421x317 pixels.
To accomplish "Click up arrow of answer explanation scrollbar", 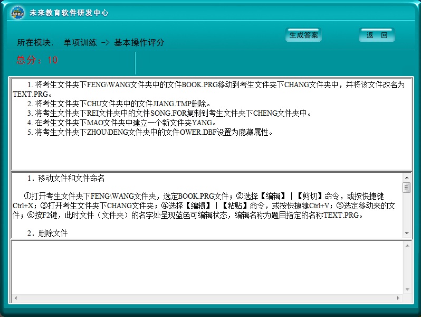I will pos(407,178).
